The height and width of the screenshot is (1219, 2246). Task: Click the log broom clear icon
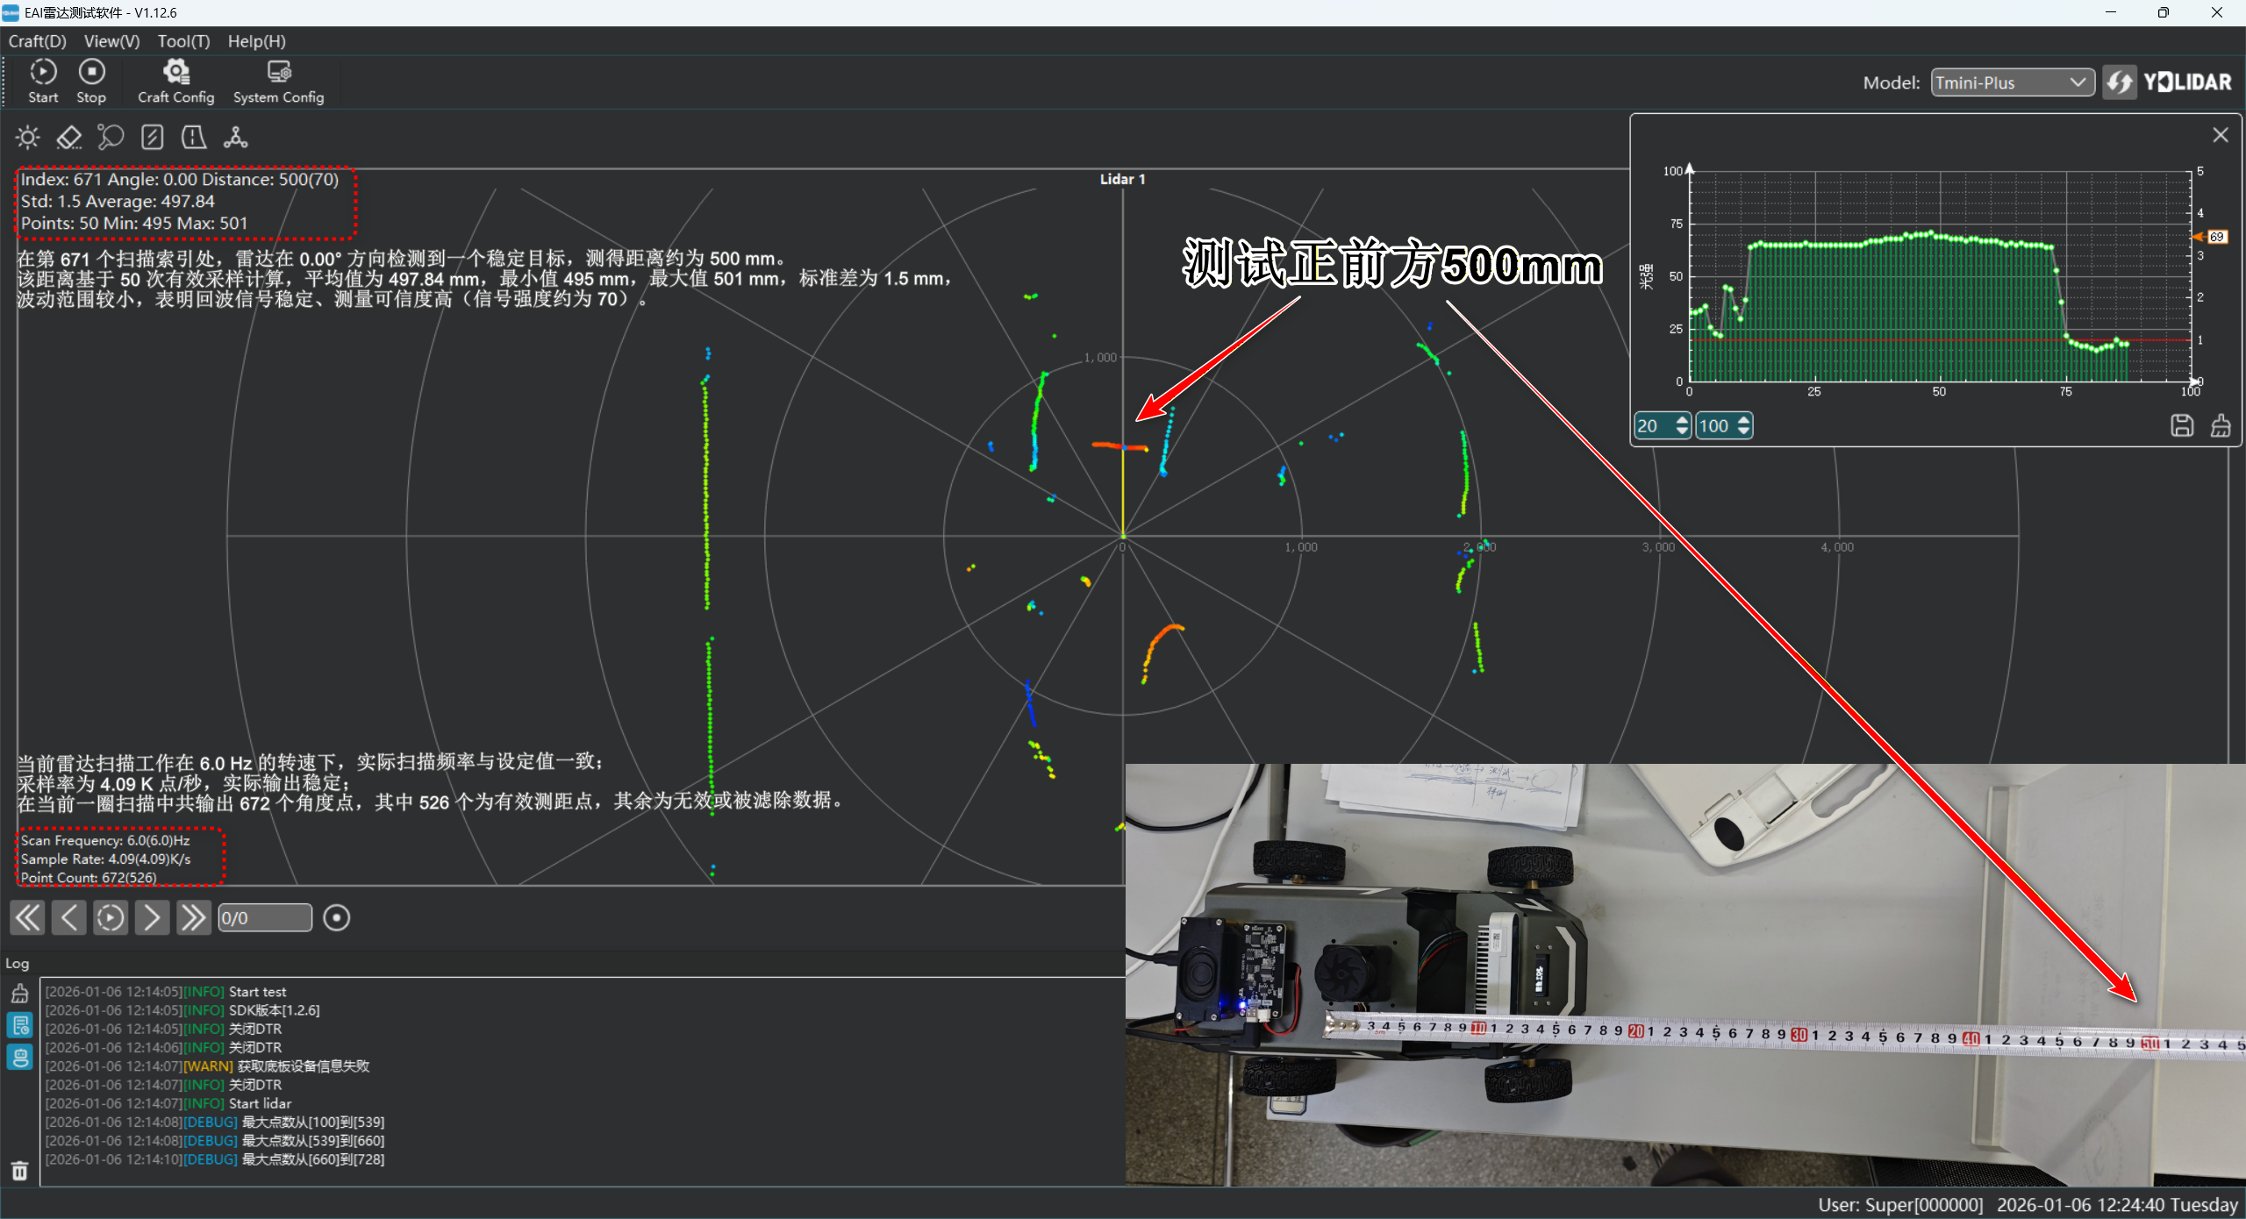(x=19, y=994)
